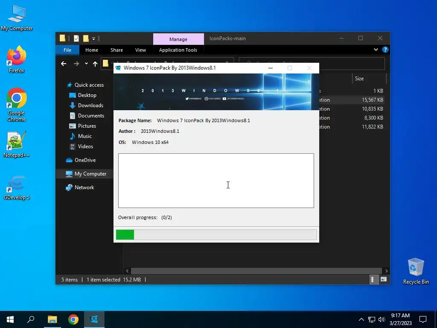Switch to large icons view button
The height and width of the screenshot is (328, 437).
click(x=384, y=279)
